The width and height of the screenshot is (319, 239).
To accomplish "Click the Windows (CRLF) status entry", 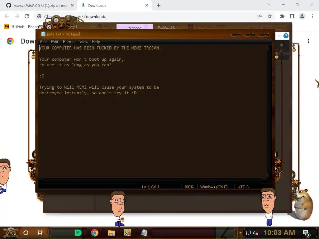I will [x=214, y=187].
